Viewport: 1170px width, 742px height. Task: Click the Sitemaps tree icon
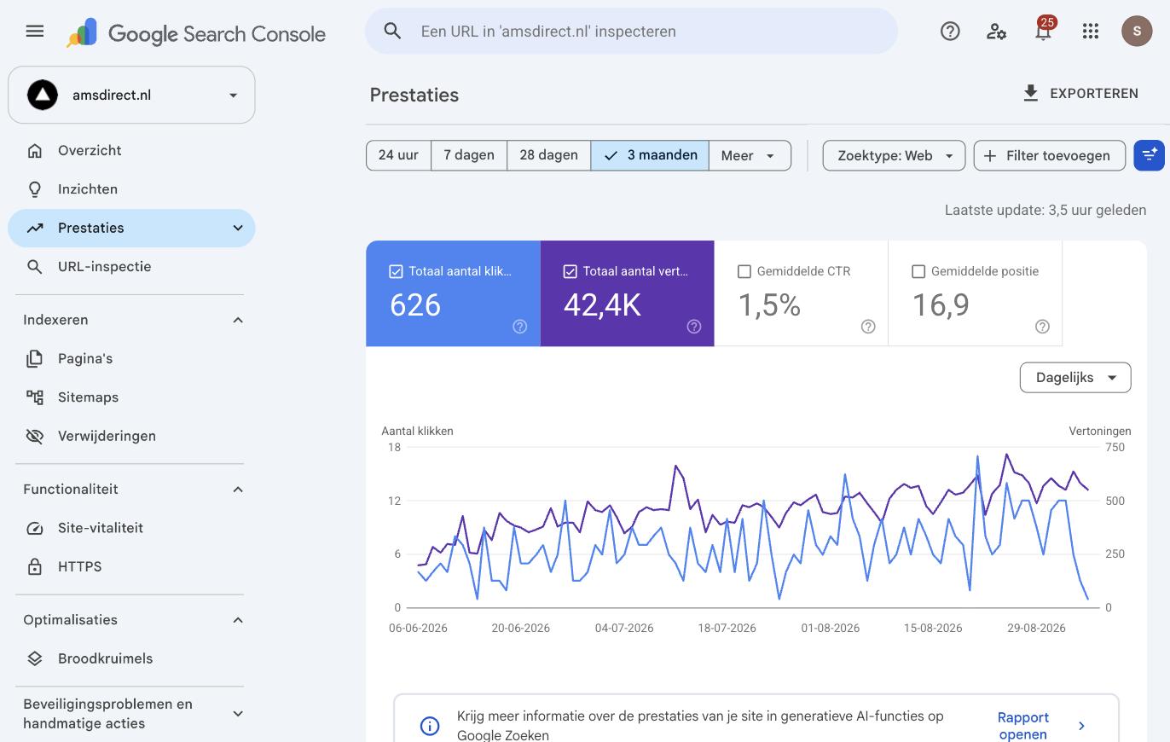click(x=35, y=397)
